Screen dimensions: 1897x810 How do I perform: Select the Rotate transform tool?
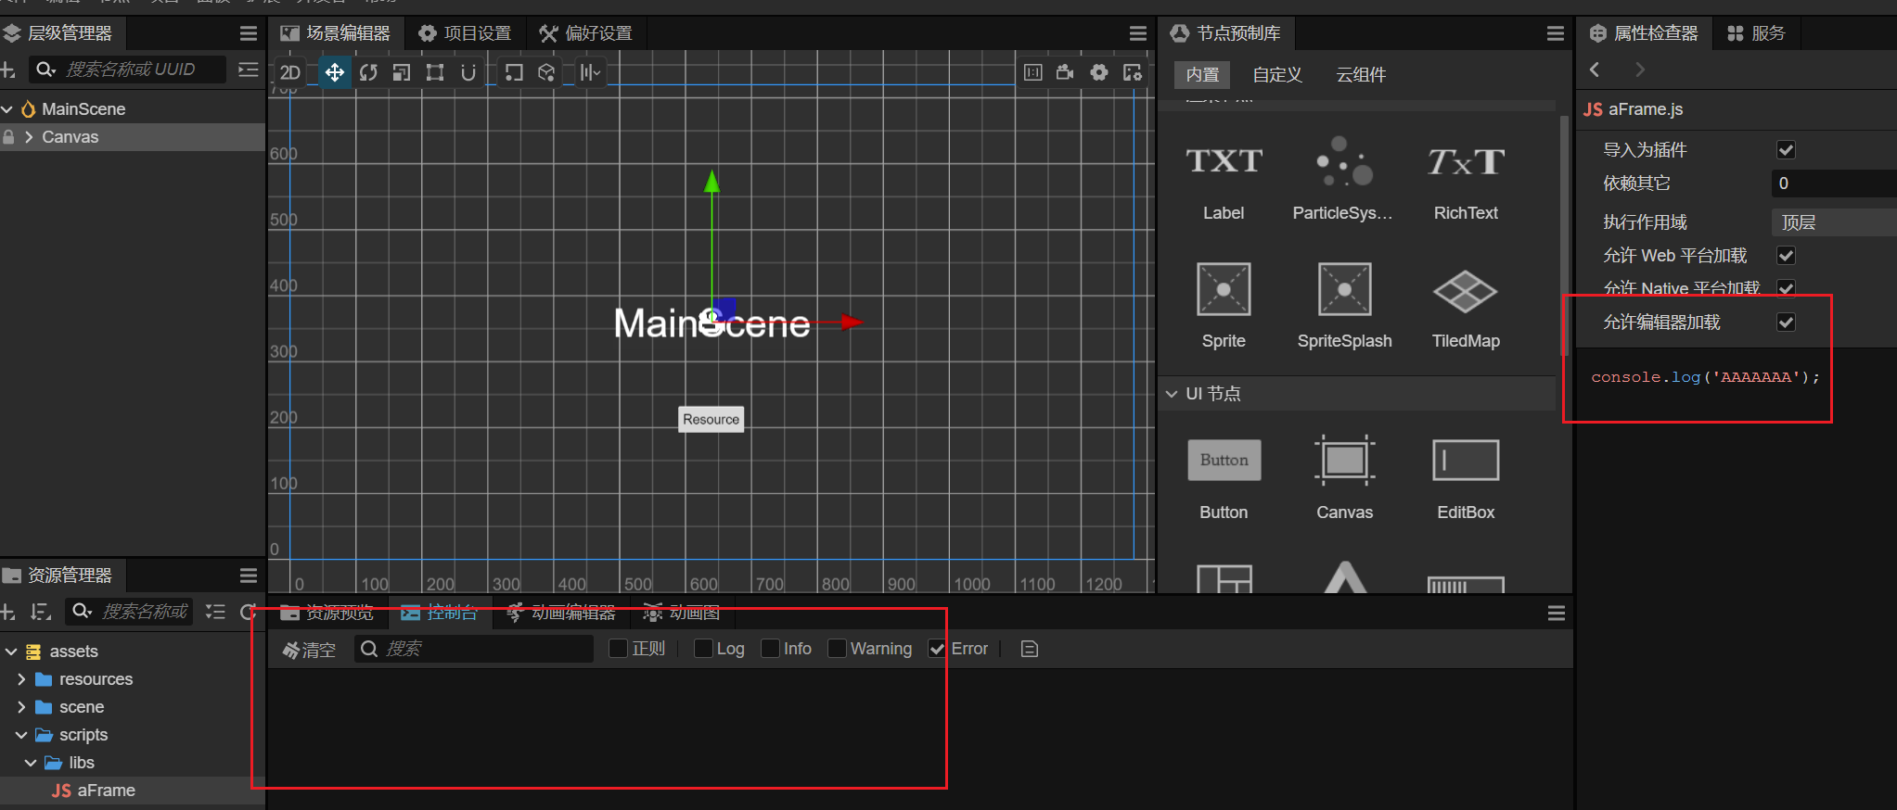[x=368, y=72]
